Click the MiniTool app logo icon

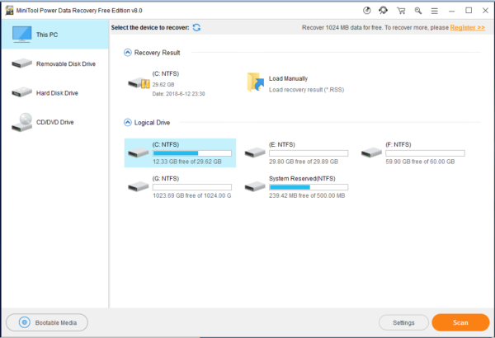click(9, 11)
